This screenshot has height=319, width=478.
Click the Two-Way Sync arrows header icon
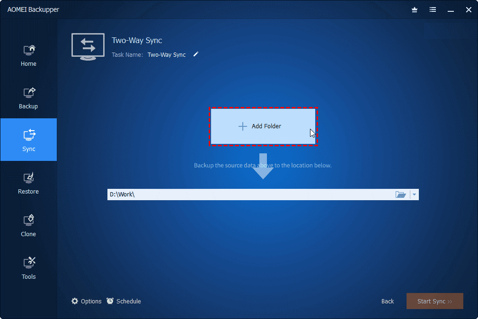(88, 46)
